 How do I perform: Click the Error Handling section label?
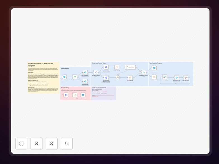click(65, 88)
